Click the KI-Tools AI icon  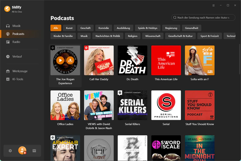[8, 79]
